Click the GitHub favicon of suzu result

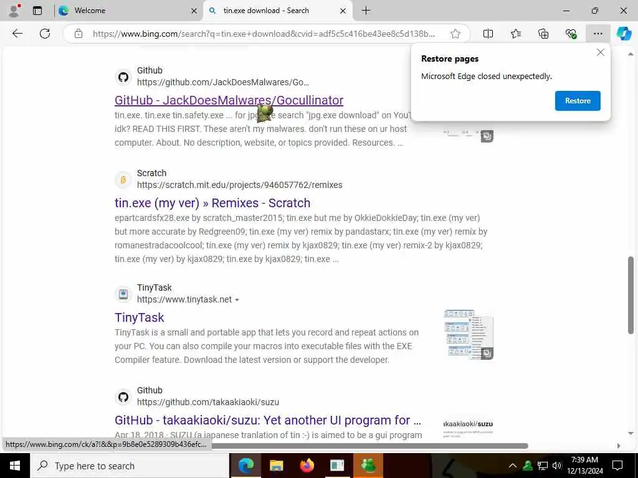pos(123,396)
